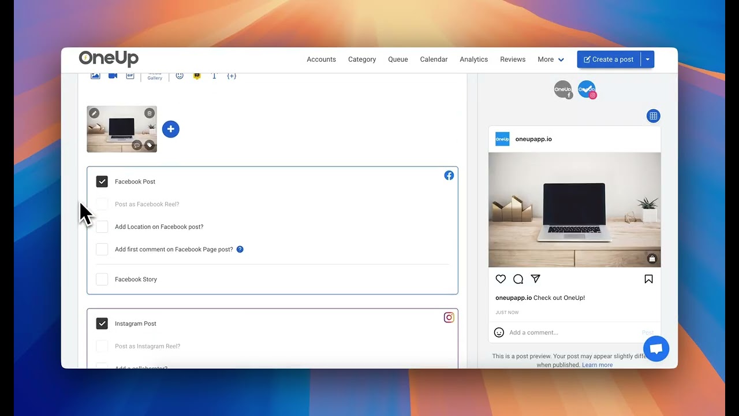Go to the Reviews page
The width and height of the screenshot is (739, 416).
513,60
